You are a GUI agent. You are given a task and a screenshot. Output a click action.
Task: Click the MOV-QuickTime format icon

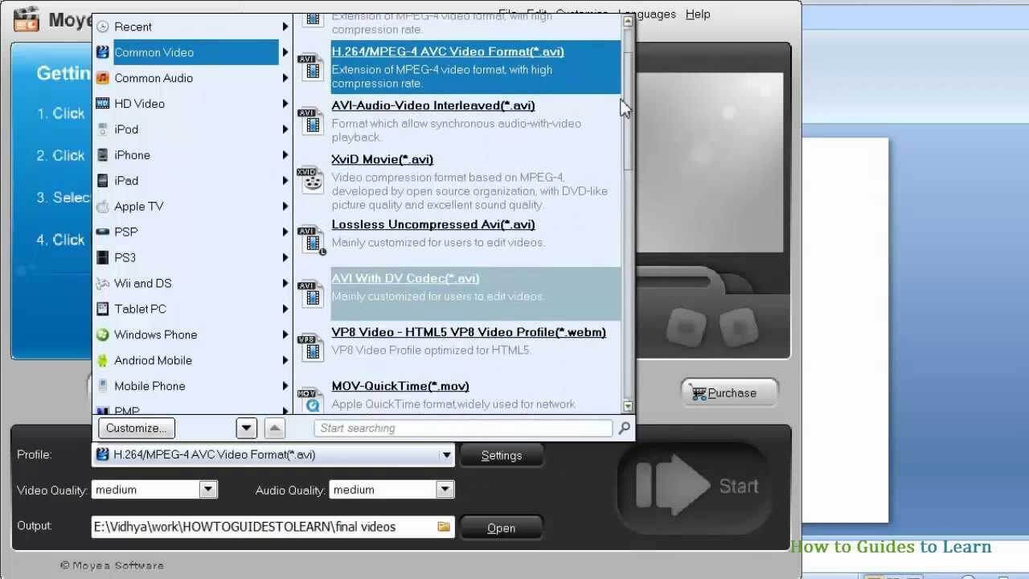tap(310, 400)
